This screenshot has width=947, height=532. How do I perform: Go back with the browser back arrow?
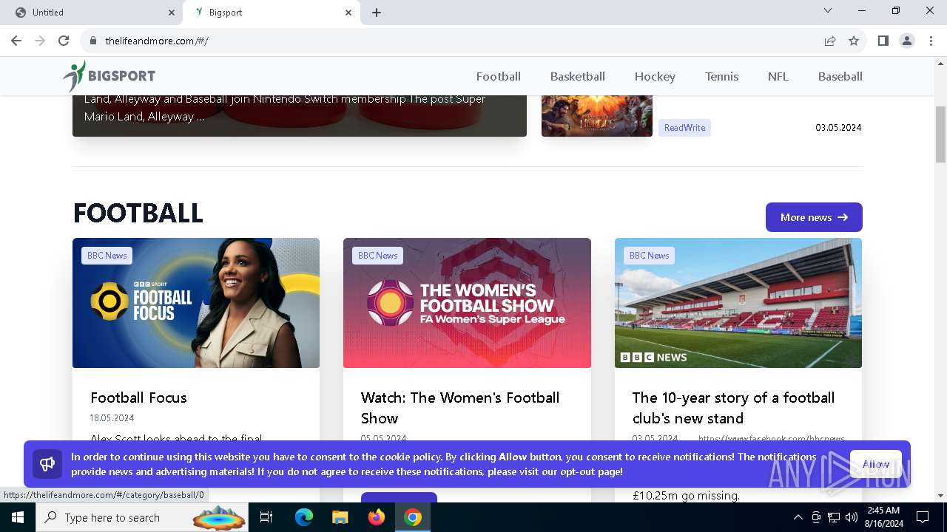tap(16, 41)
